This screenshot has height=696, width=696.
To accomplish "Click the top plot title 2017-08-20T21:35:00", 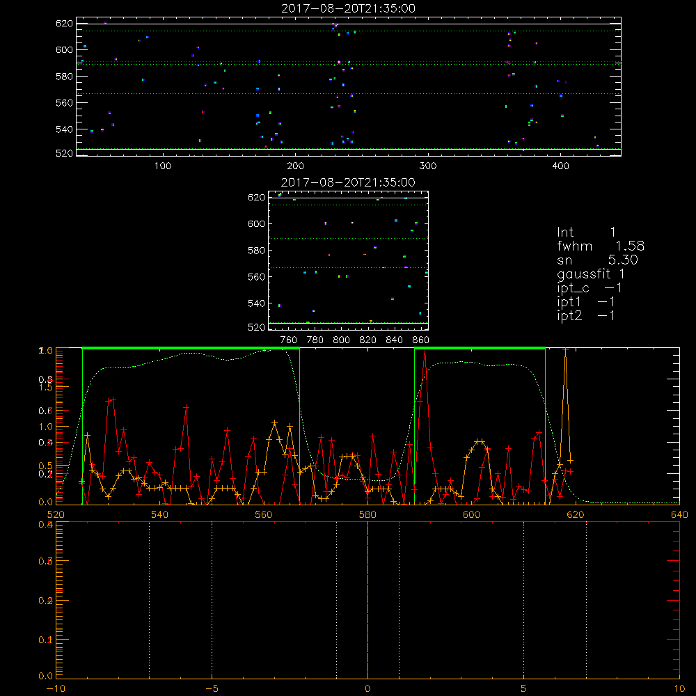I will coord(348,8).
